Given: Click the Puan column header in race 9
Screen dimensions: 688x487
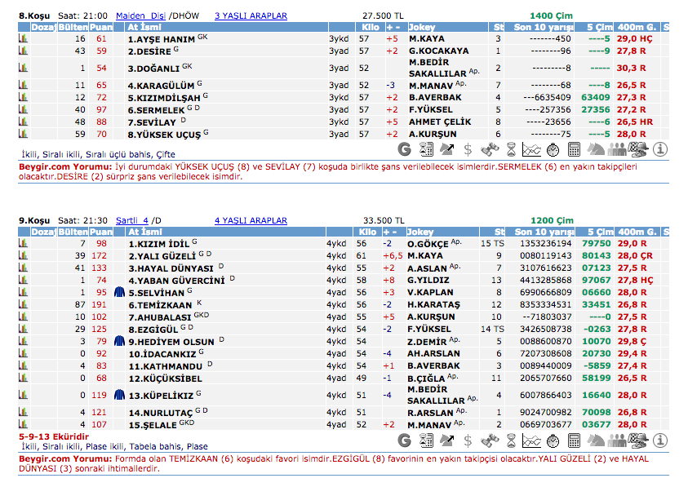Looking at the screenshot, I should 100,232.
